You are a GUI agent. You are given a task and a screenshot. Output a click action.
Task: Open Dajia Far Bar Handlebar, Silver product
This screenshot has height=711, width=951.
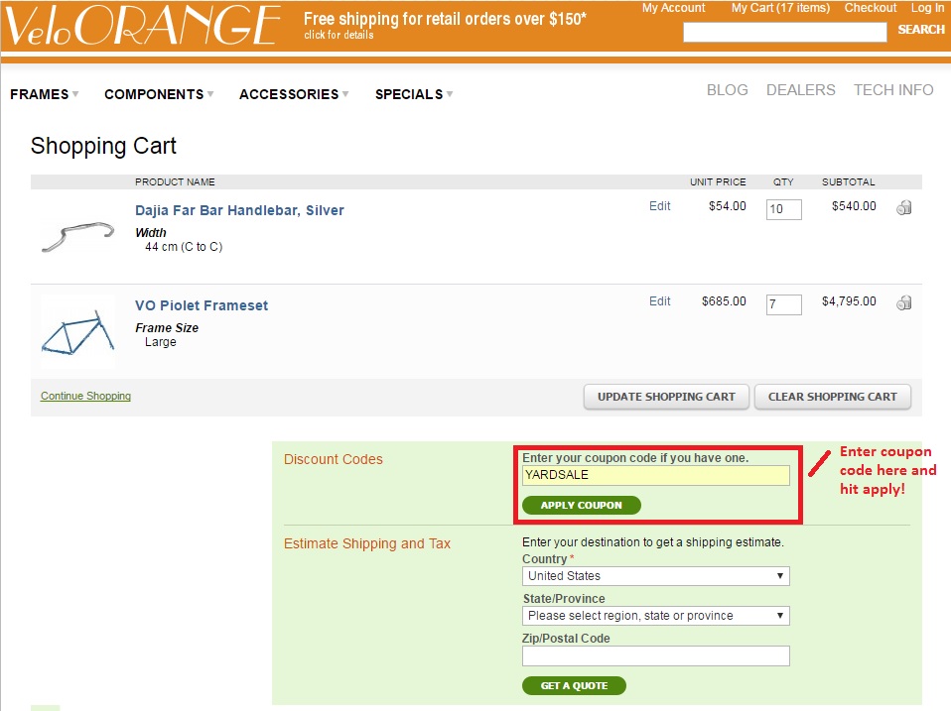tap(239, 211)
